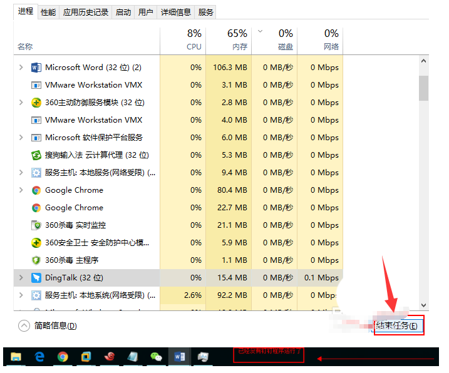This screenshot has height=373, width=449.
Task: Click the 360主动防御服务模块 icon
Action: 36,103
